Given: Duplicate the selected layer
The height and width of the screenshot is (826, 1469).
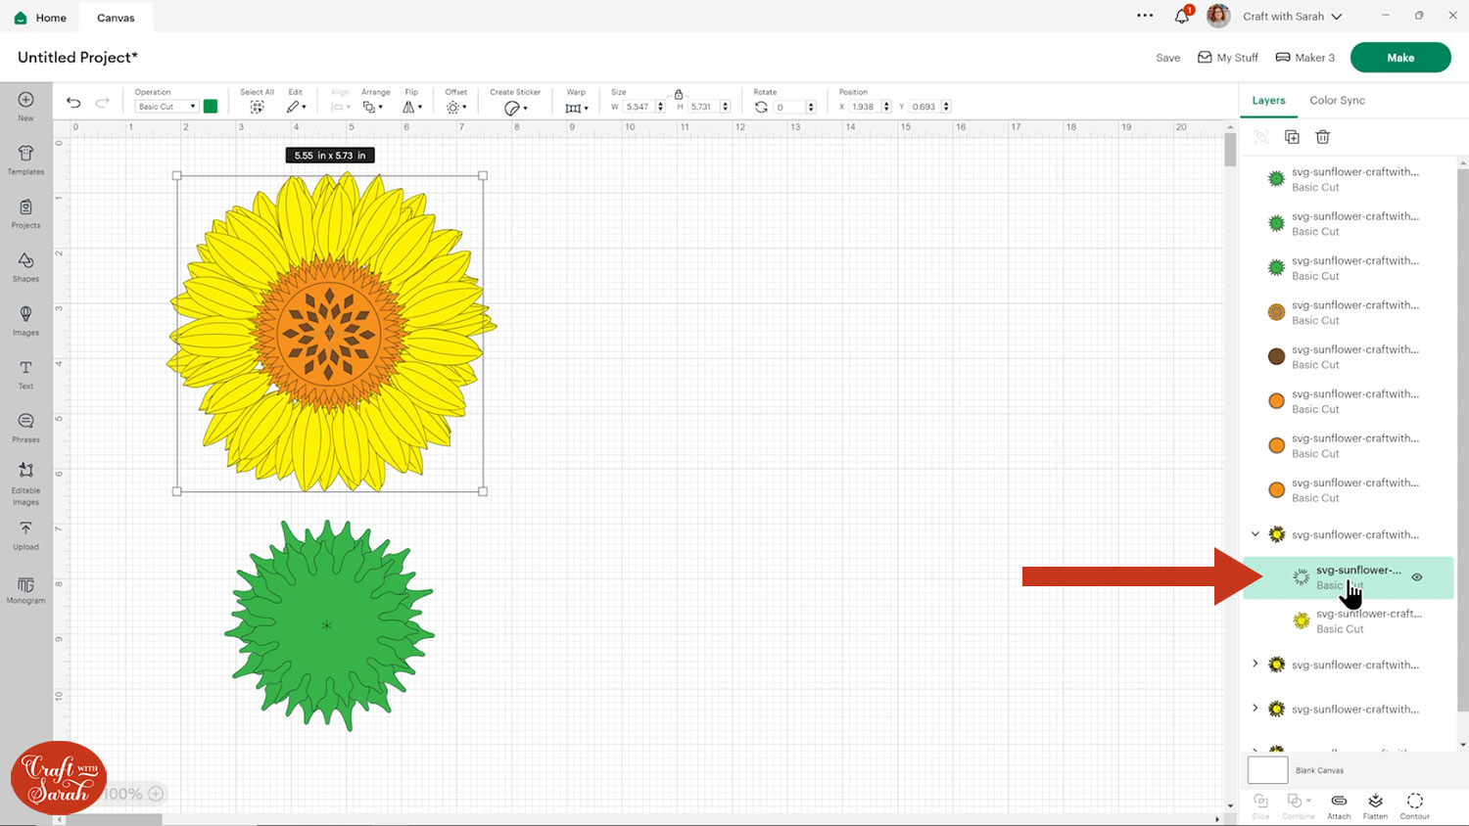Looking at the screenshot, I should click(1292, 137).
